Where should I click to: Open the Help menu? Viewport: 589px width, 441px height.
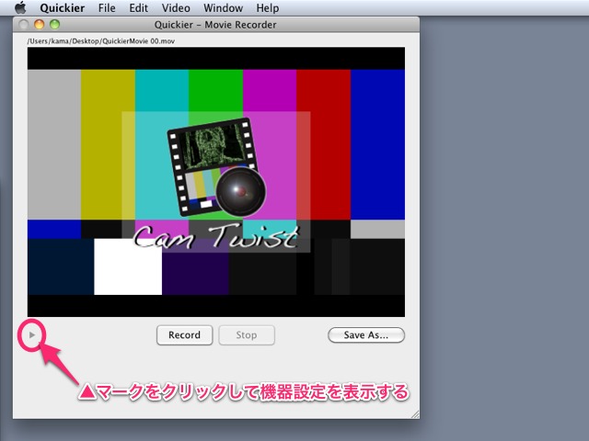(268, 8)
